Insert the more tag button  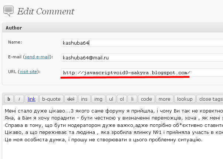tap(165, 99)
